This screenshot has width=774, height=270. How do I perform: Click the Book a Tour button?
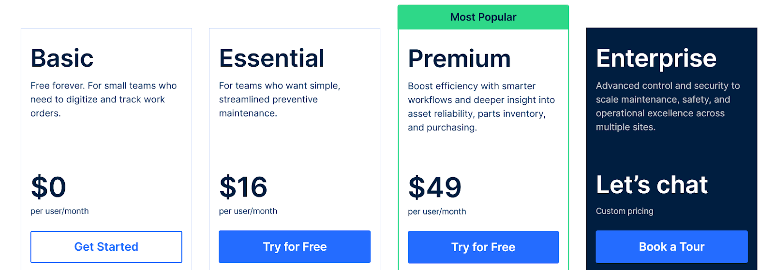(671, 247)
